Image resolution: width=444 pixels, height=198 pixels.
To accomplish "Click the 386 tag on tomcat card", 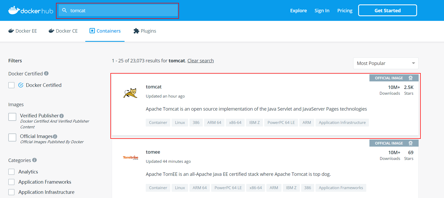I will coord(196,123).
